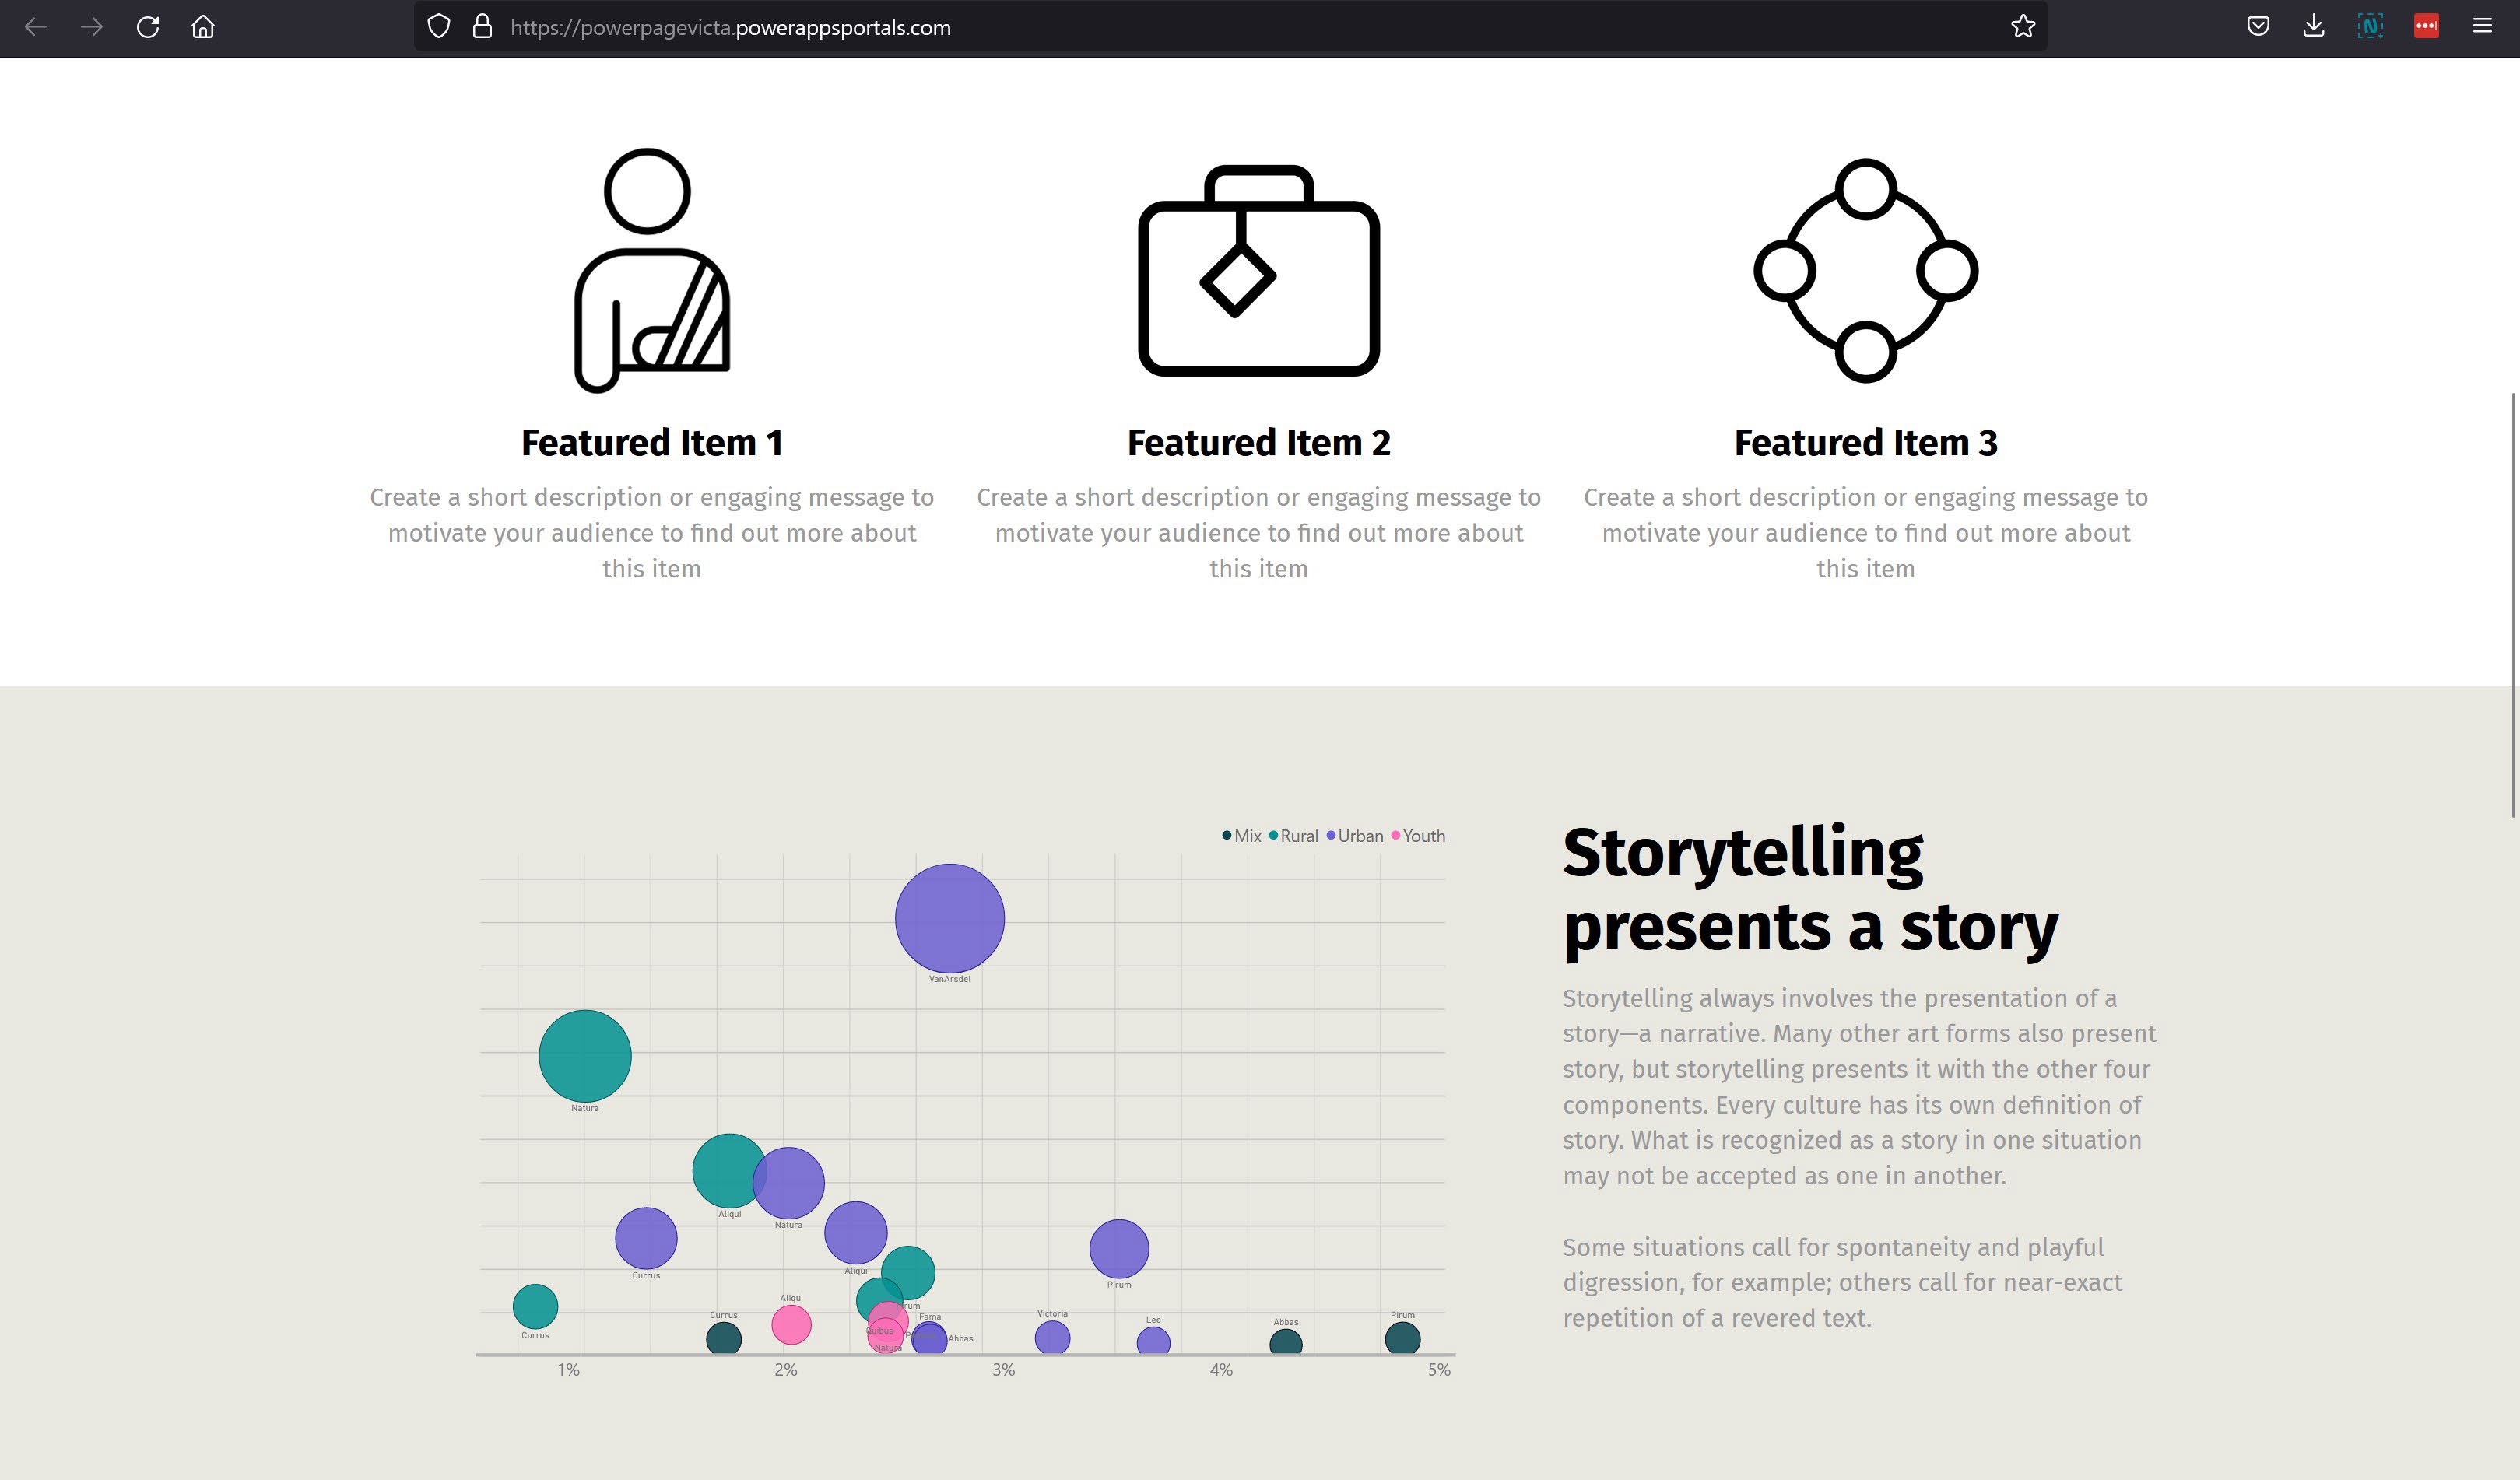Click the teal N extension icon
Image resolution: width=2520 pixels, height=1480 pixels.
[2370, 27]
